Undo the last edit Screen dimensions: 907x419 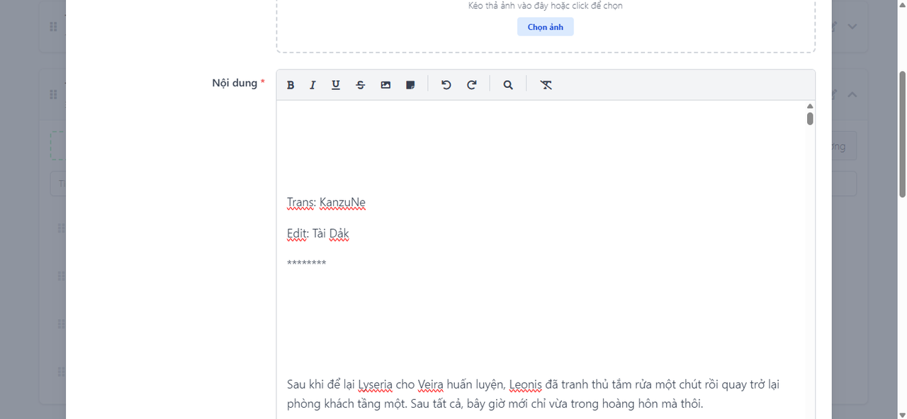(446, 85)
